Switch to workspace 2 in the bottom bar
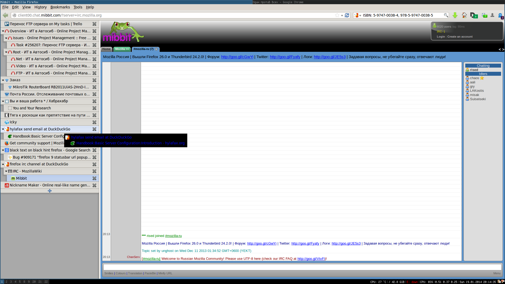 (x=7, y=282)
